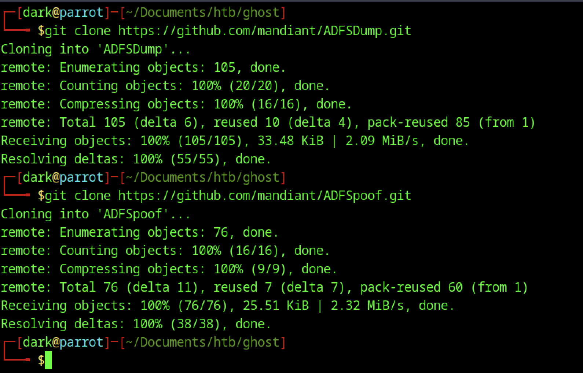Click the "Resolving deltas: 100% (55/55)" line
The image size is (583, 373).
(x=136, y=159)
